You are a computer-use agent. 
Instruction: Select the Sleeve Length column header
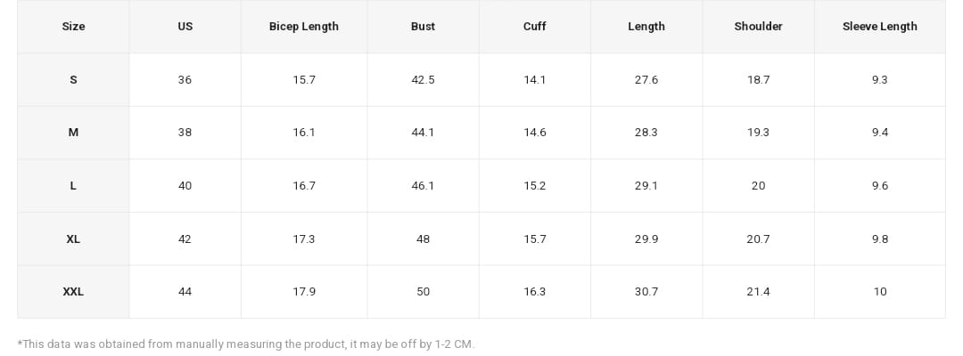879,27
